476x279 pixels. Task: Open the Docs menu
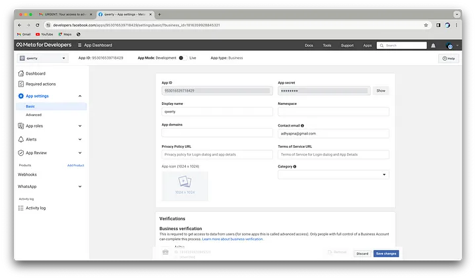(309, 46)
